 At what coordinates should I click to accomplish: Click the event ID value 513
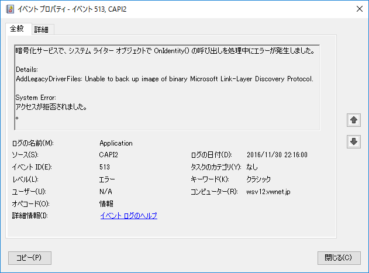click(x=105, y=167)
